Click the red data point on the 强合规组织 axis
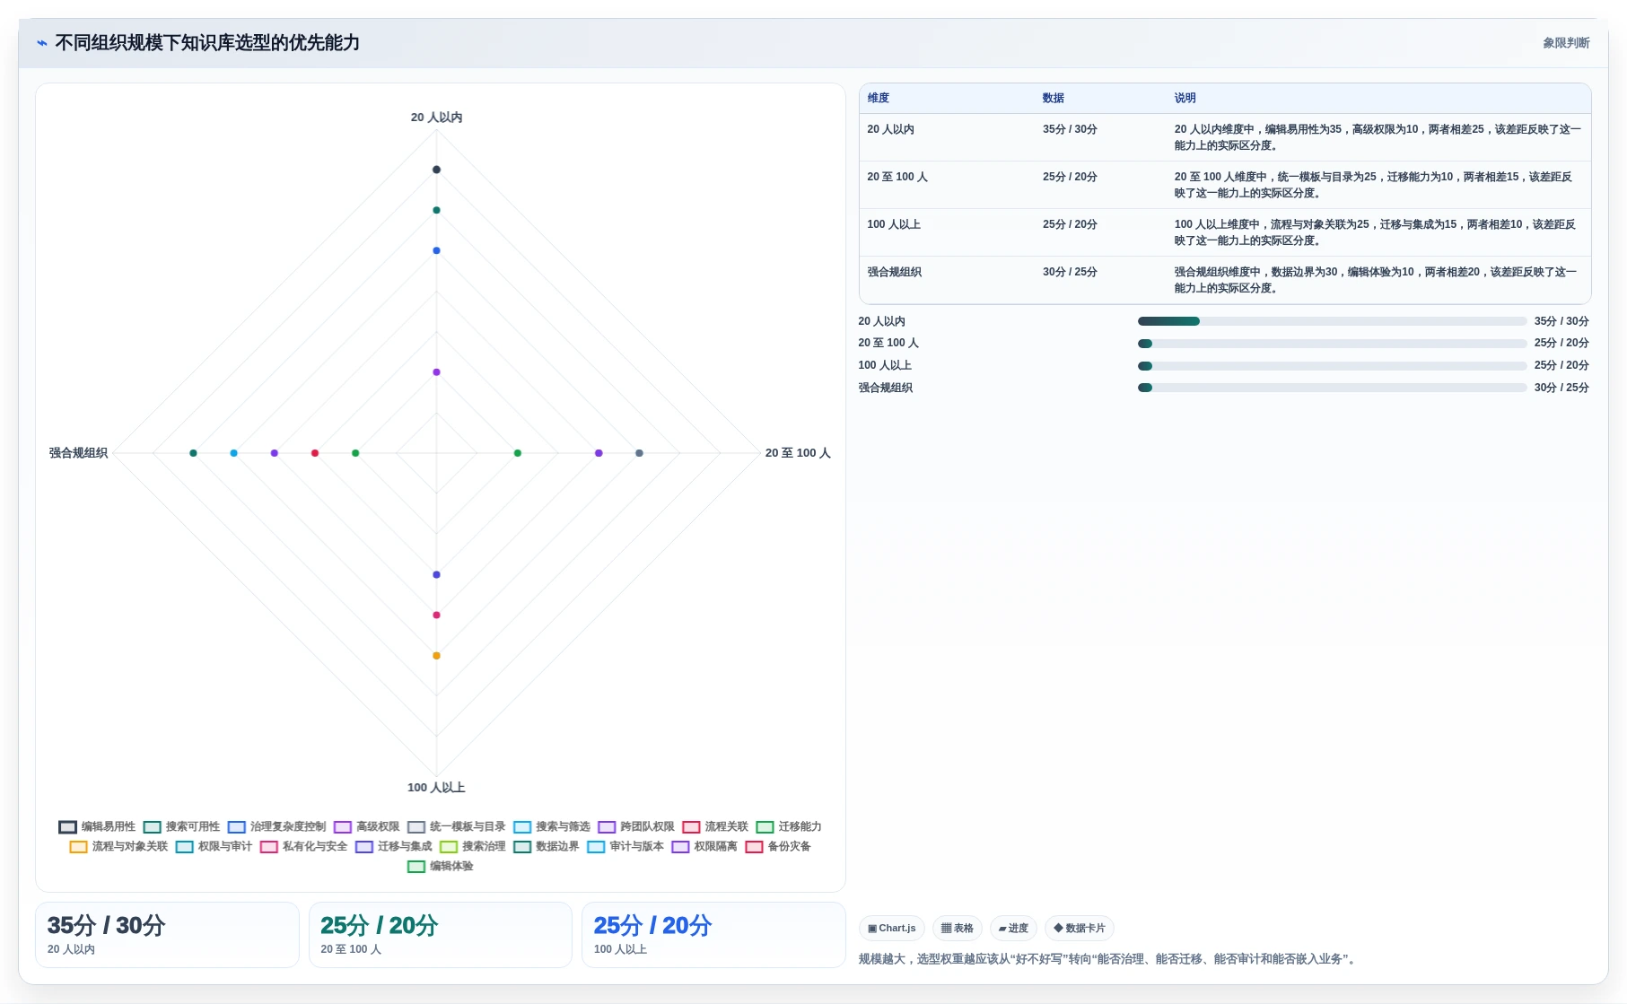Screen dimensions: 1627x1004 coord(315,453)
